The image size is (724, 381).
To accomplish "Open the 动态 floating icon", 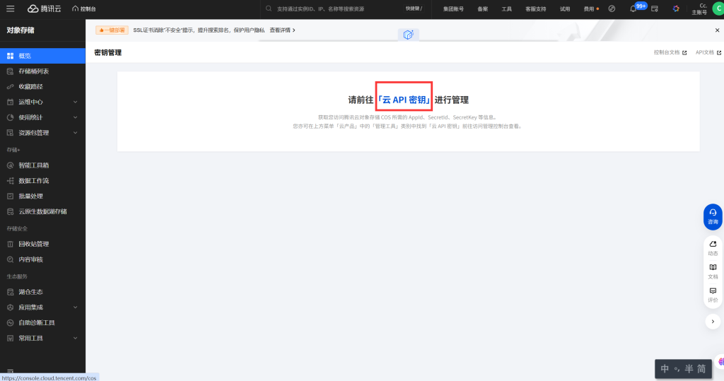I will [713, 247].
